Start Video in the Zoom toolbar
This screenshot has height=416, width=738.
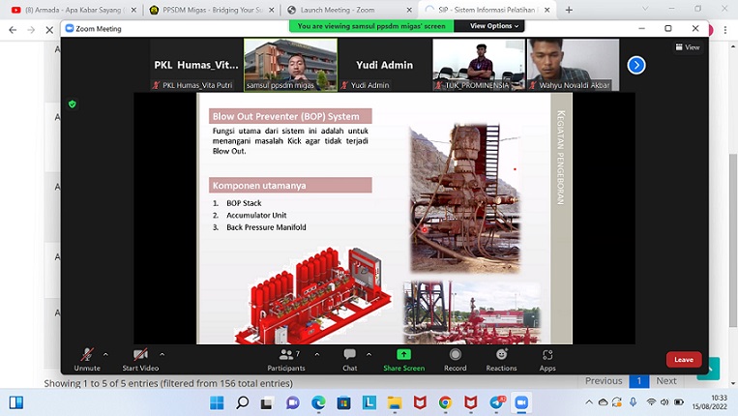point(140,358)
